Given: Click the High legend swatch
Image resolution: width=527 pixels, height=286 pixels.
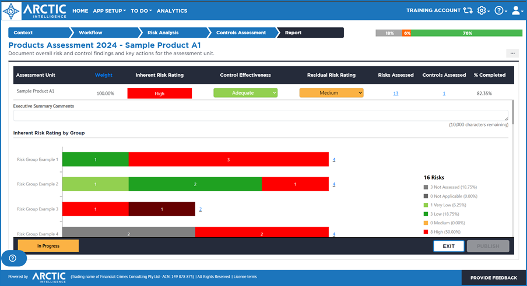Looking at the screenshot, I should 426,232.
